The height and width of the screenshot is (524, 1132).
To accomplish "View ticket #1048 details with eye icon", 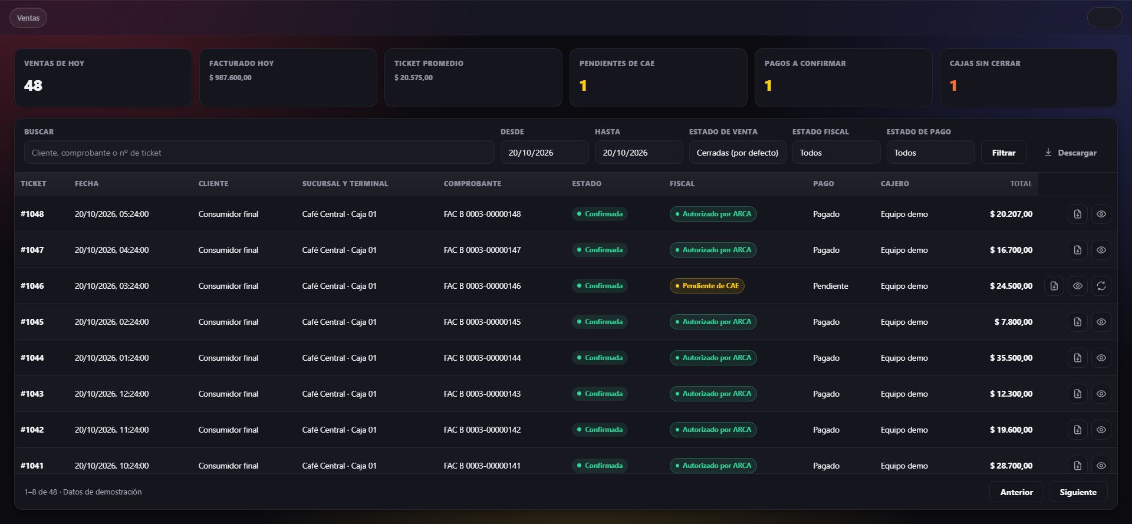I will [x=1101, y=214].
